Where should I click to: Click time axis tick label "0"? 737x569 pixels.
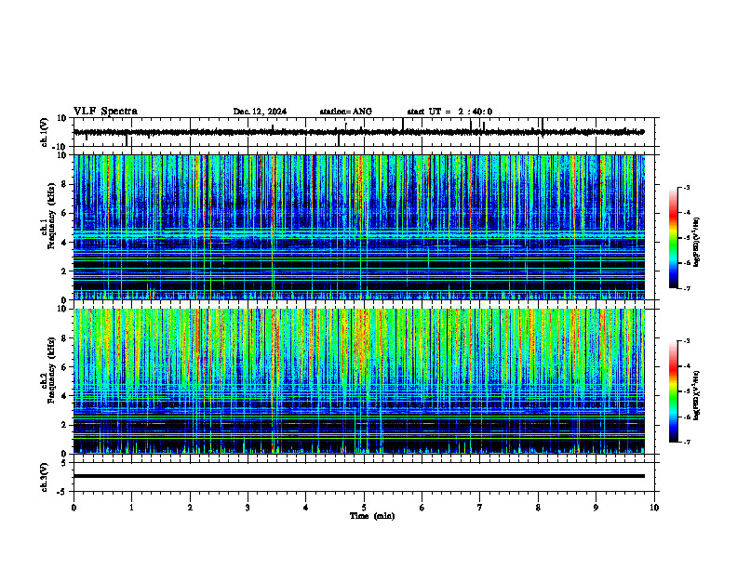click(x=74, y=508)
